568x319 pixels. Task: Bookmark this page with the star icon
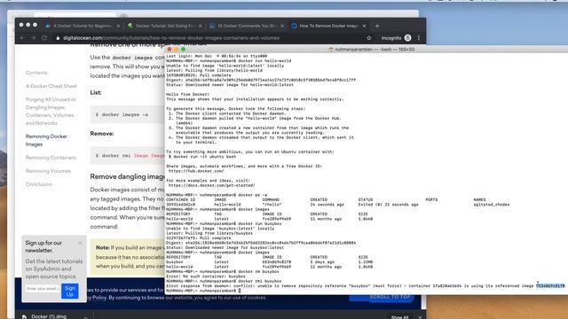point(369,38)
